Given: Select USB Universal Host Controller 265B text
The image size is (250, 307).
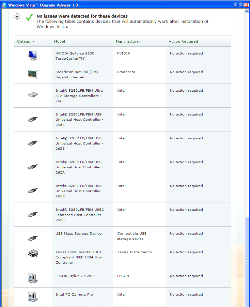Looking at the screenshot, I should coord(79,191).
